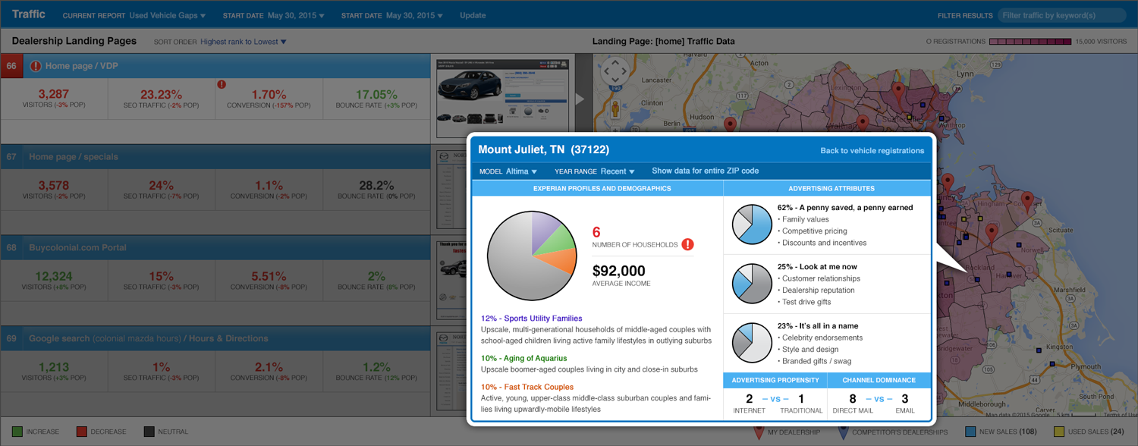The height and width of the screenshot is (446, 1138).
Task: Pan the map right with the arrow control
Action: [624, 71]
